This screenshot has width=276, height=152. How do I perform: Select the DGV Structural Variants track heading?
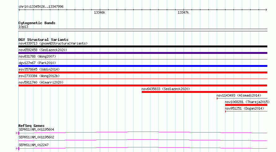pos(43,40)
